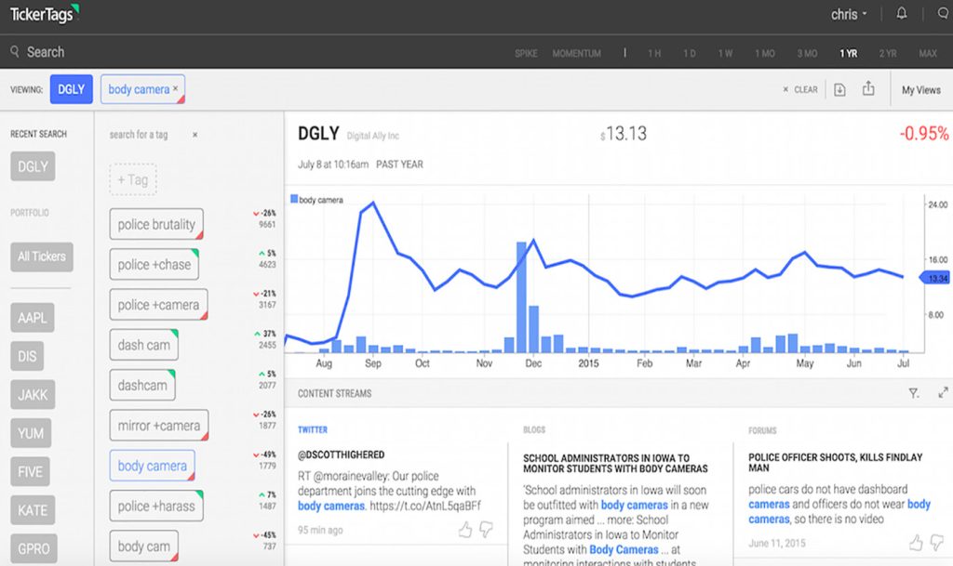Image resolution: width=953 pixels, height=566 pixels.
Task: Add a new tag with + Tag
Action: 133,179
